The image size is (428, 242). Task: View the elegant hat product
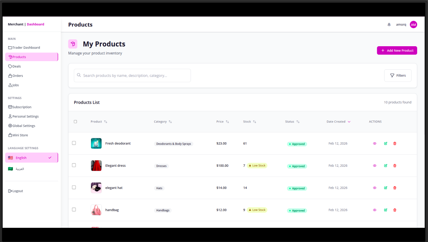click(x=375, y=188)
